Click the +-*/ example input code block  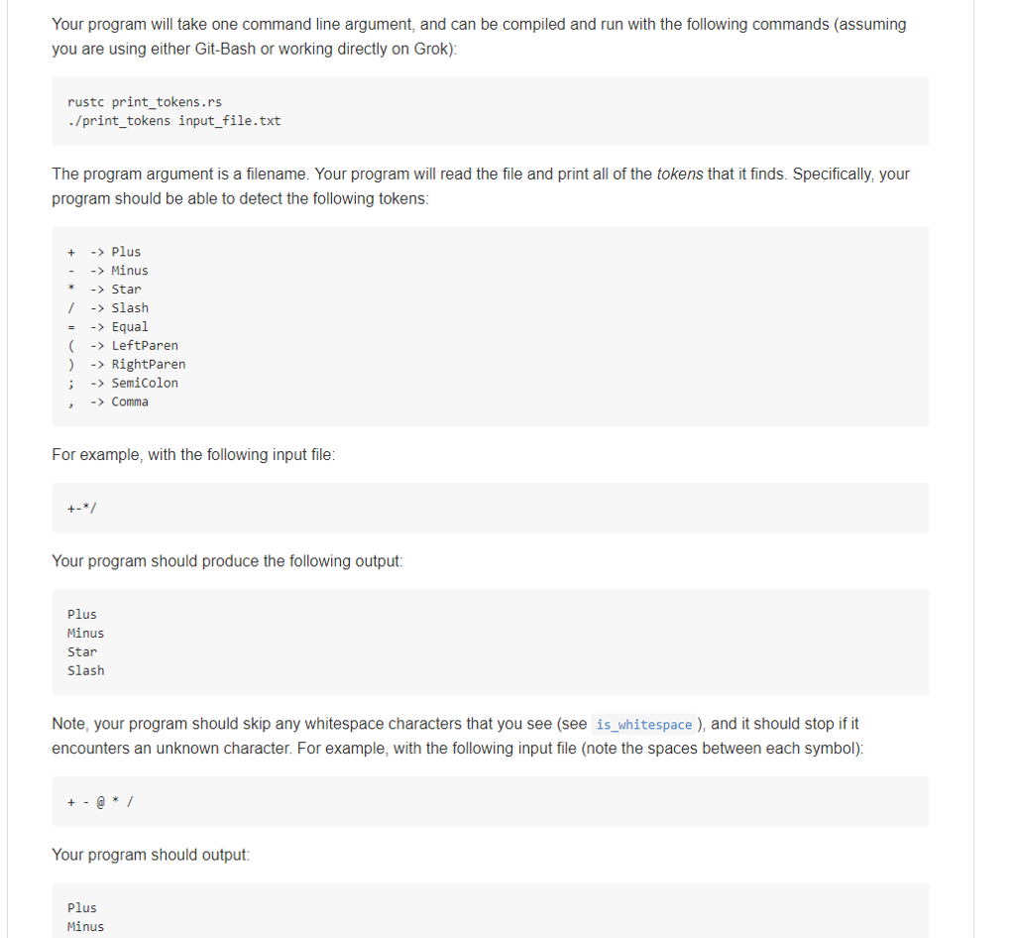point(490,508)
